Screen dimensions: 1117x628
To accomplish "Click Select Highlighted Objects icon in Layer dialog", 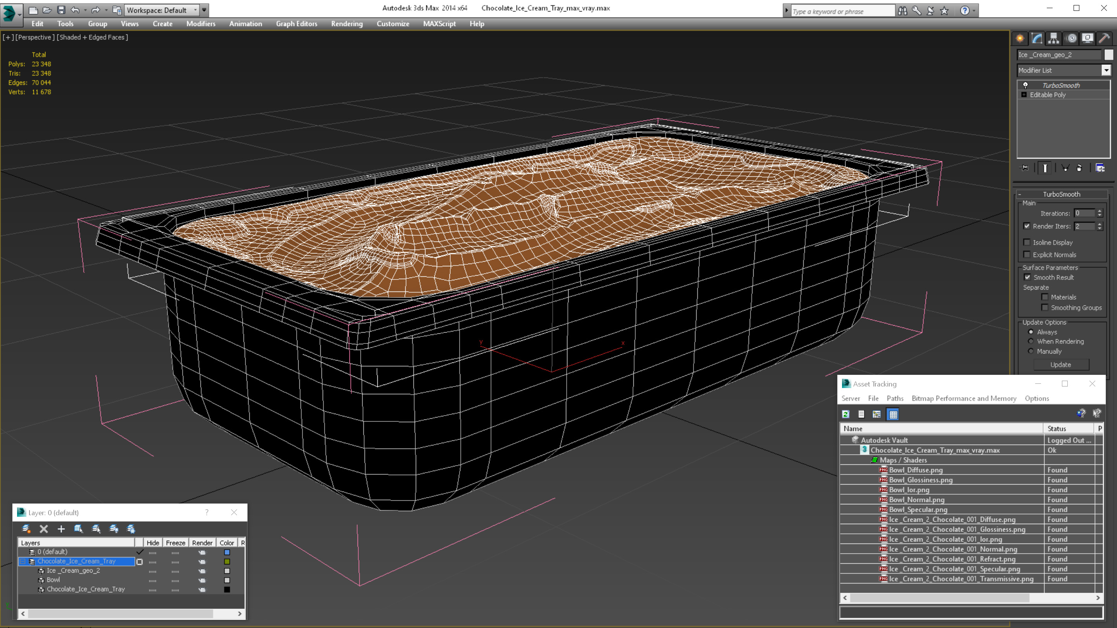I will click(x=78, y=529).
